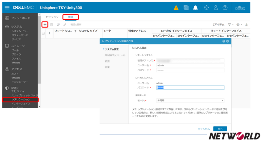The width and height of the screenshot is (262, 141).
Task: Open the mode dropdown showing 非同期
Action: point(190,101)
